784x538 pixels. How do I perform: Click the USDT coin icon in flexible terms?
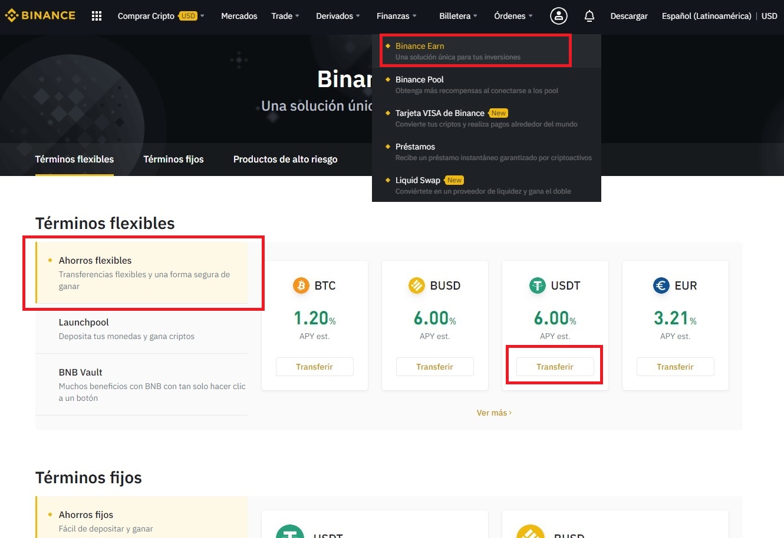(x=537, y=285)
